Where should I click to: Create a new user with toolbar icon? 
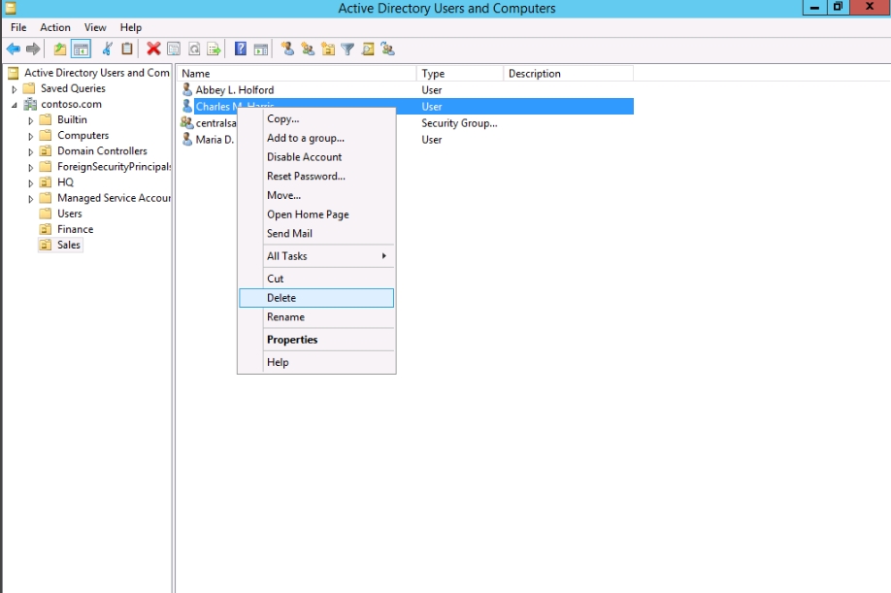288,49
